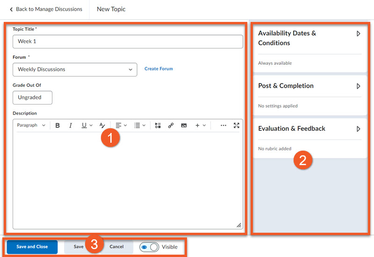Click into the Topic Title field
This screenshot has height=257, width=374.
coord(128,42)
